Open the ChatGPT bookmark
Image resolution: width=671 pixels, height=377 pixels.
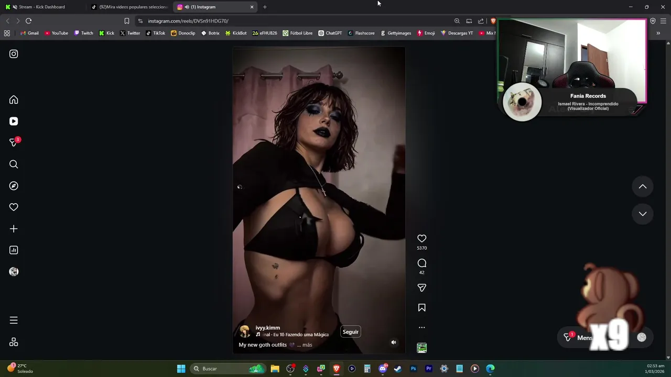pos(330,33)
